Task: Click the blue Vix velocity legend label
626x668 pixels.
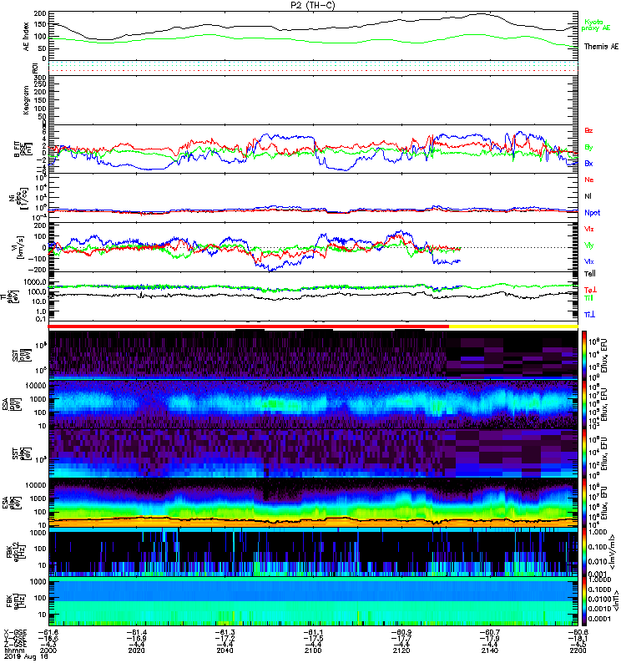Action: [x=589, y=261]
